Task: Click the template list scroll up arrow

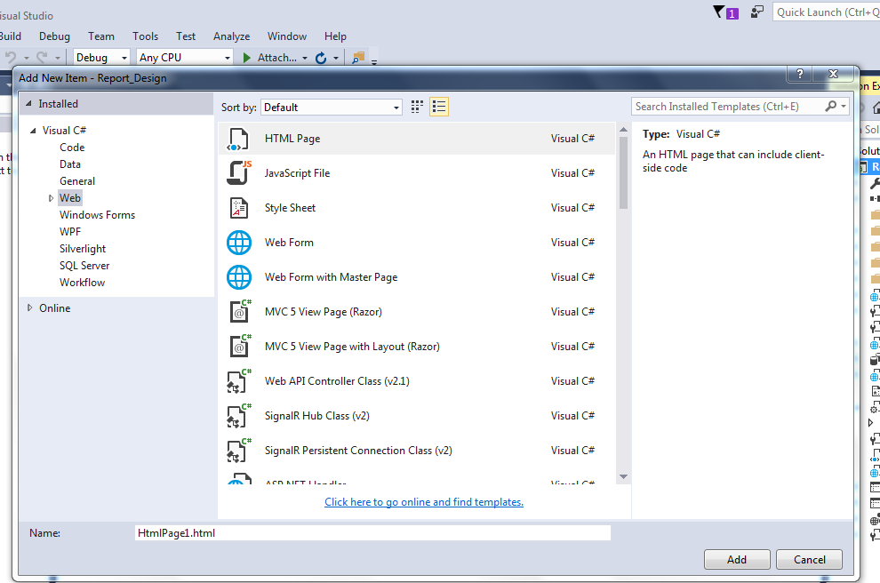Action: 623,130
